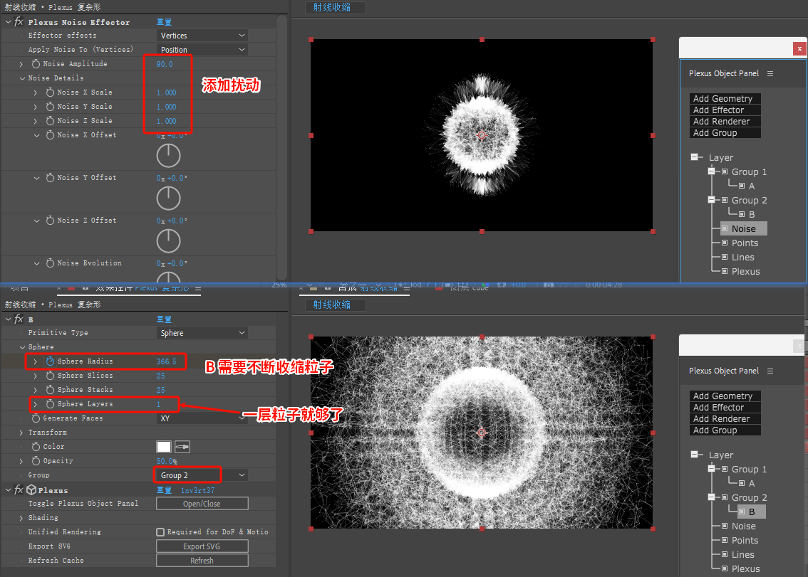The width and height of the screenshot is (808, 577).
Task: Toggle stopwatch for Sphere Stacks
Action: 50,390
